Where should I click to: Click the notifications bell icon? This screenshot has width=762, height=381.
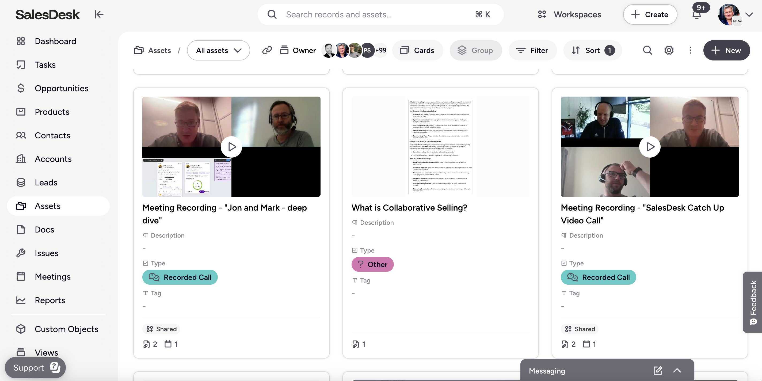697,14
